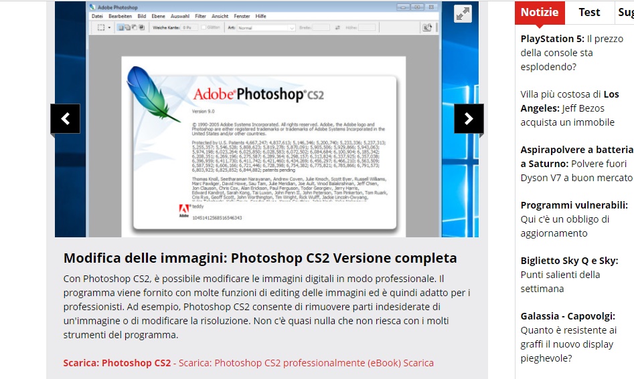Advance to next gallery image with right arrow

(469, 119)
